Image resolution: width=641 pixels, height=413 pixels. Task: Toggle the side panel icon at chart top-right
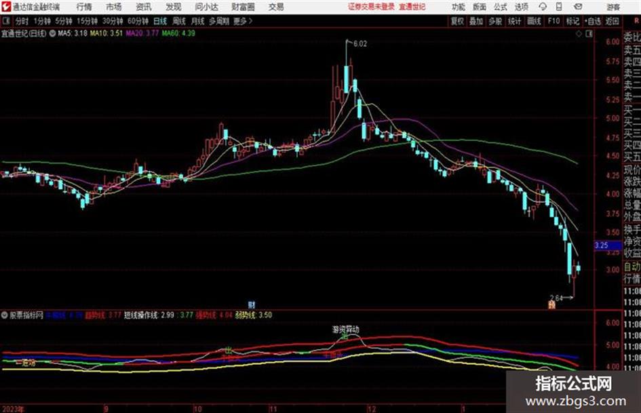click(589, 34)
